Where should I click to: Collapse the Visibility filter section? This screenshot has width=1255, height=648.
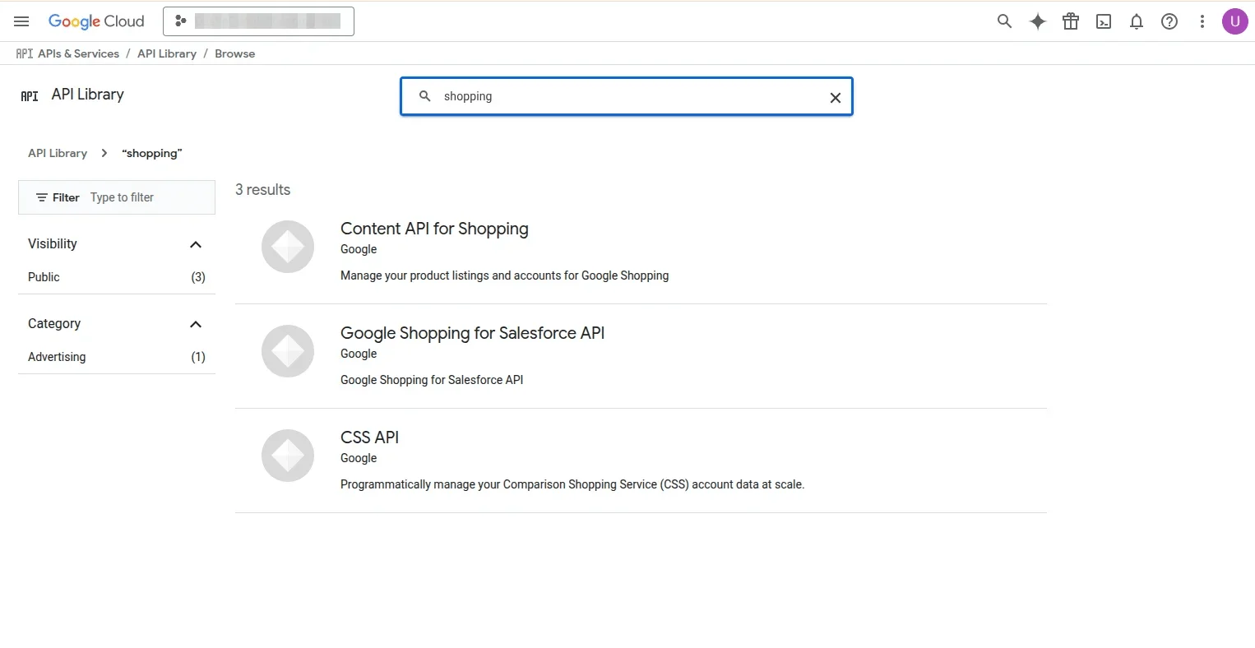(196, 244)
